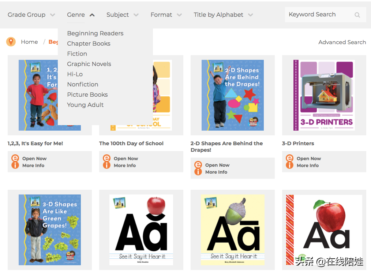Screen dimensions: 371x274
Task: More Info for 1,2,3, It's Easy for Me!
Action: (33, 165)
